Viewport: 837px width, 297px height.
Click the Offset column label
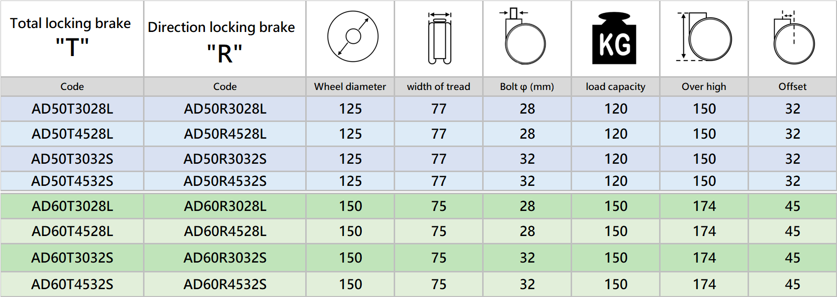[792, 87]
